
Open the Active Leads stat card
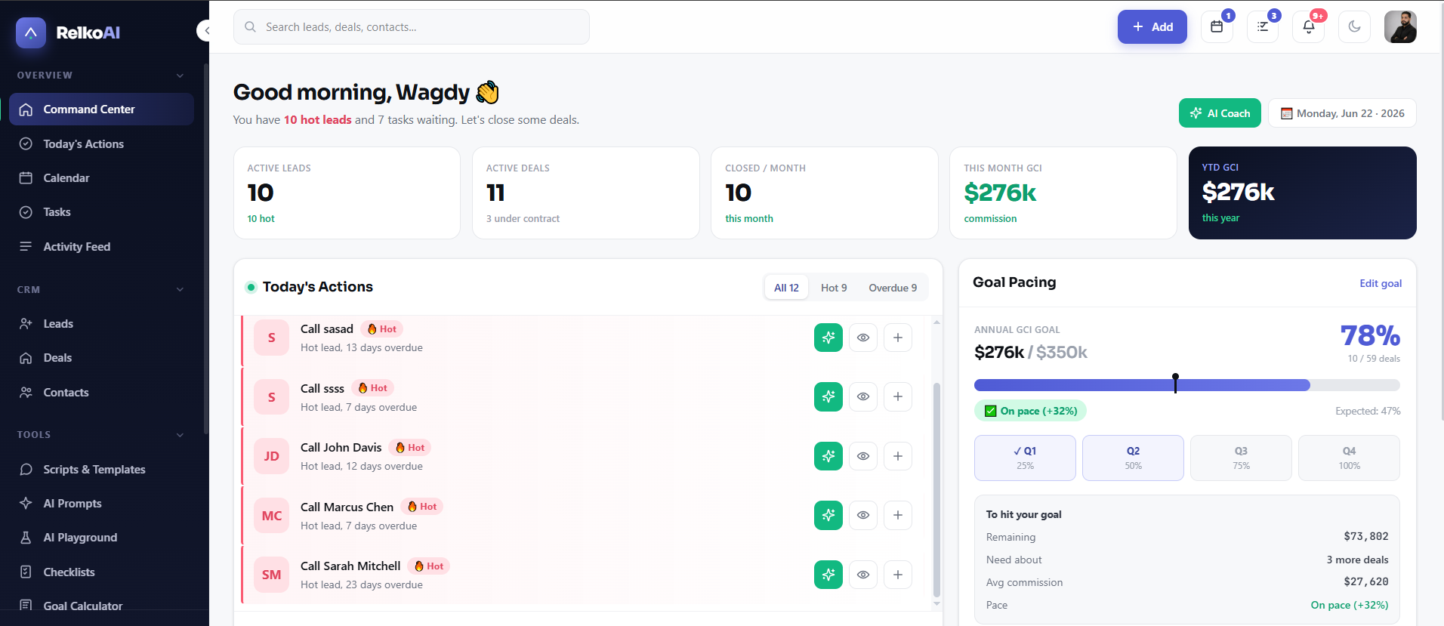pos(347,193)
